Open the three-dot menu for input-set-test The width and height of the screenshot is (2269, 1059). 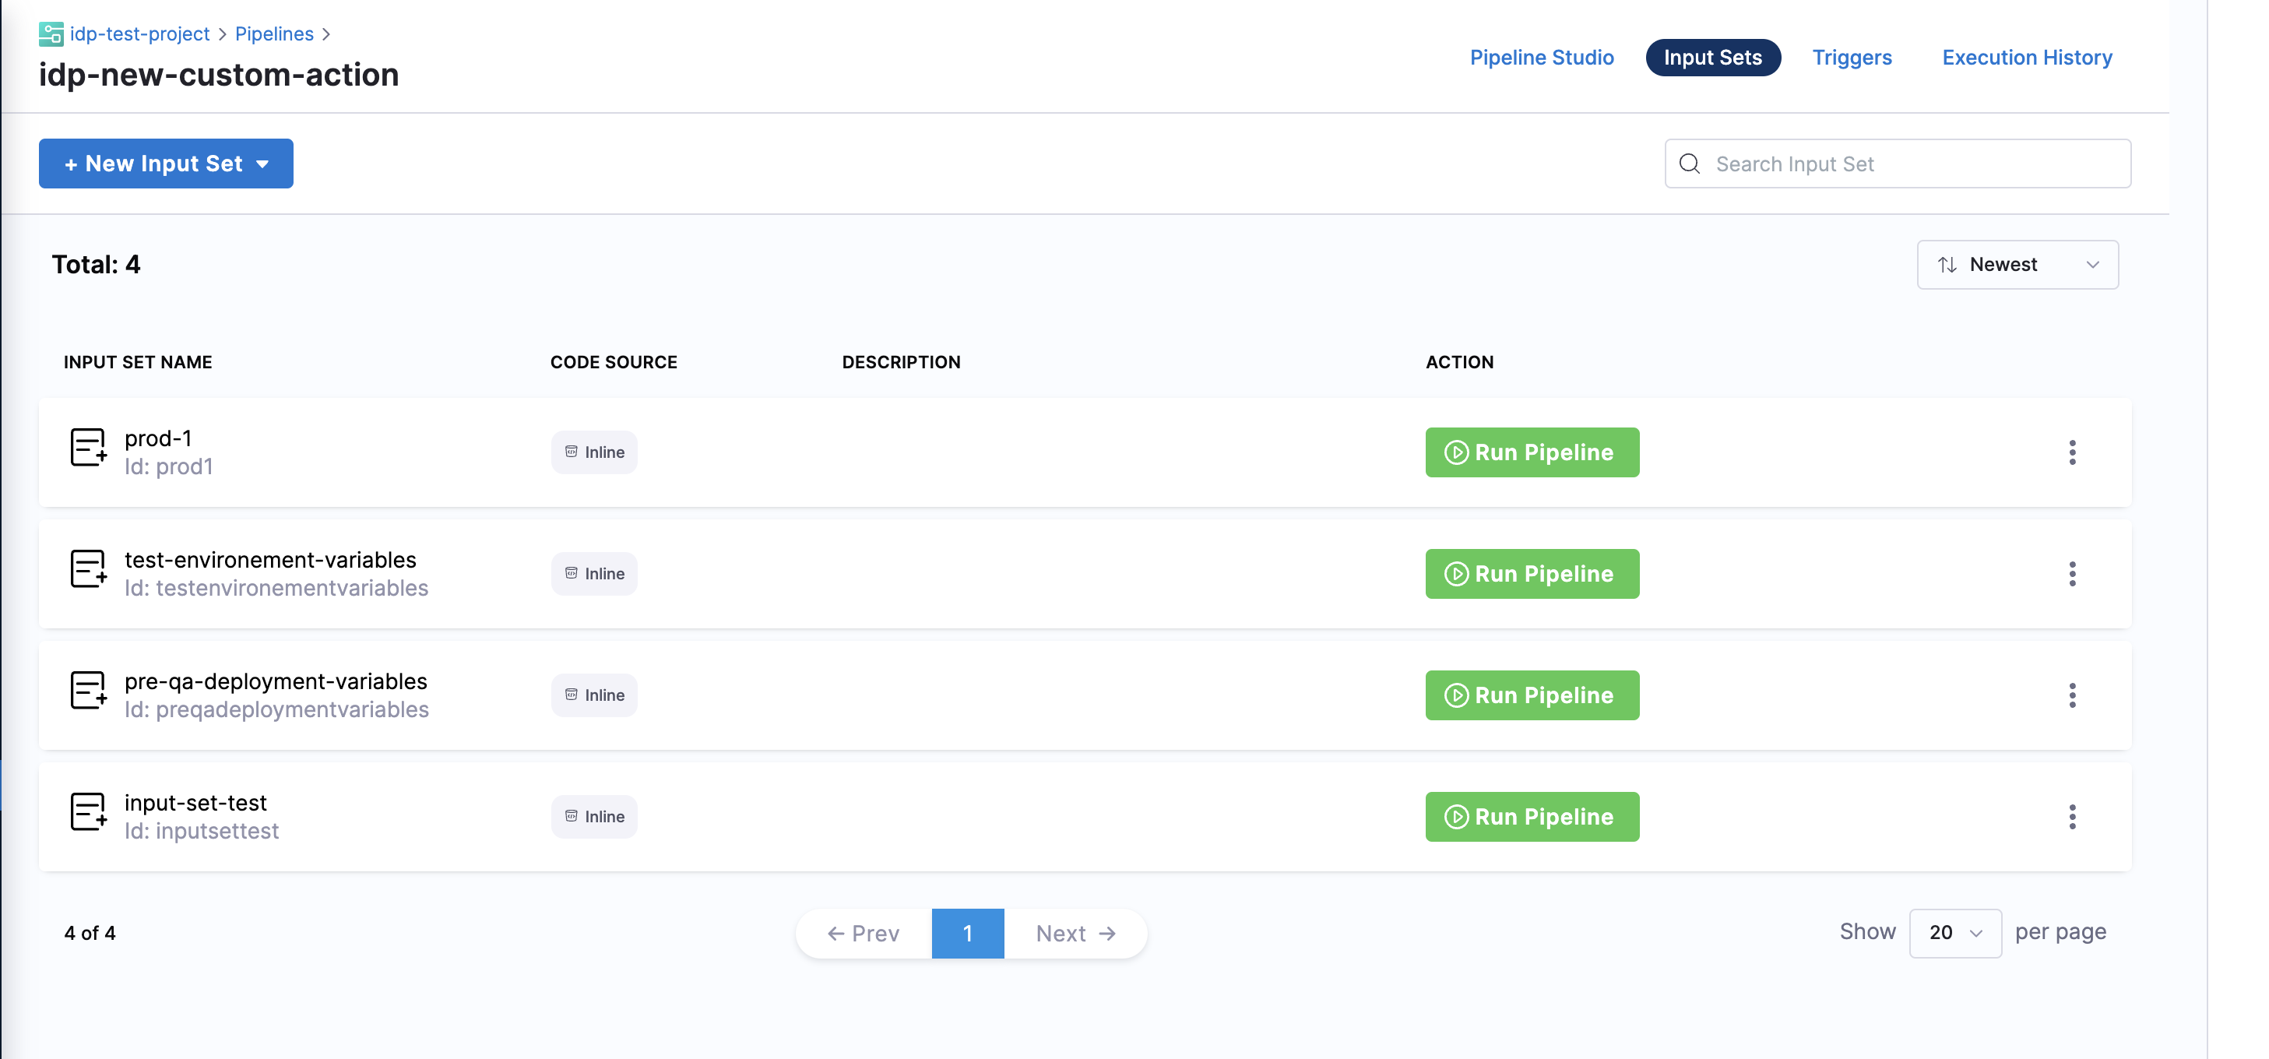click(x=2072, y=817)
